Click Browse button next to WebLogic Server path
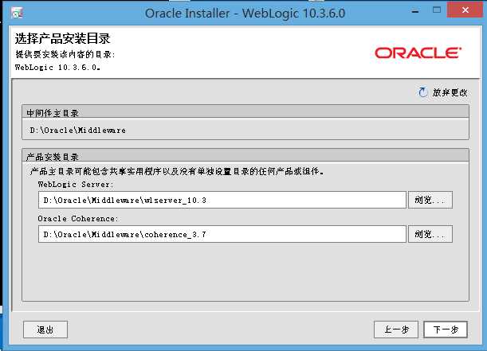 click(430, 200)
